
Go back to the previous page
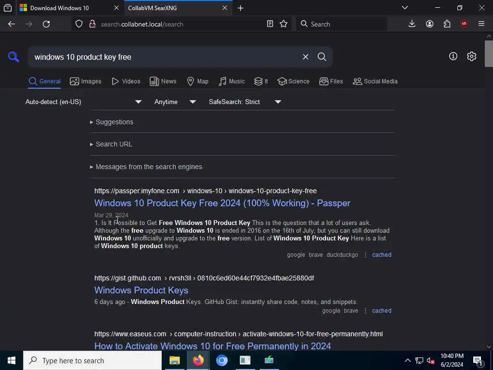click(12, 24)
